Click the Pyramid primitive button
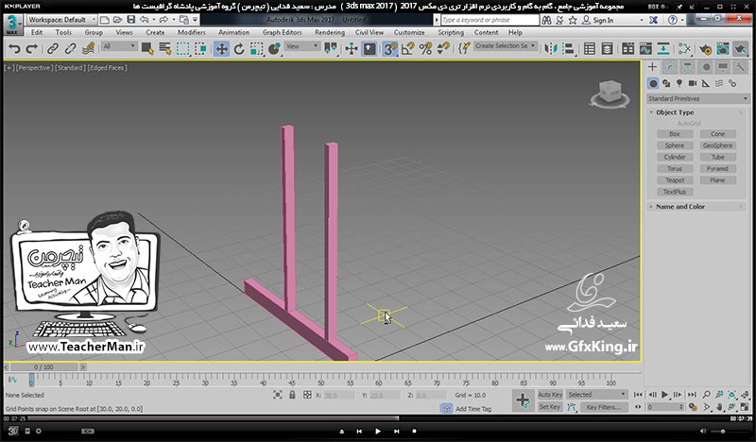Viewport: 756px width, 442px height. click(717, 169)
